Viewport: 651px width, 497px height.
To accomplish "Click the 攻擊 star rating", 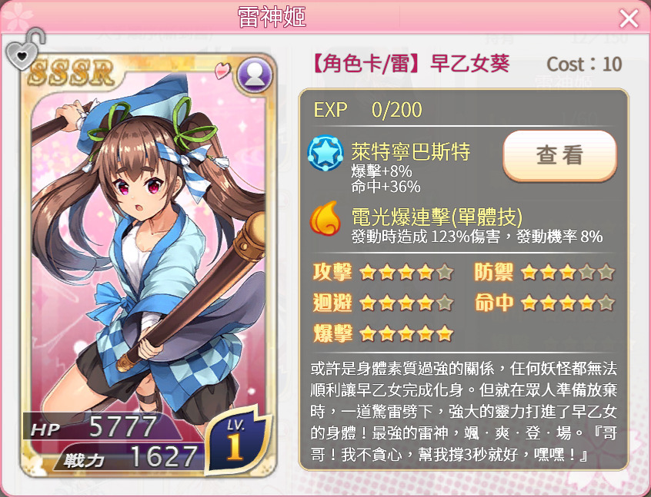I will coord(406,273).
